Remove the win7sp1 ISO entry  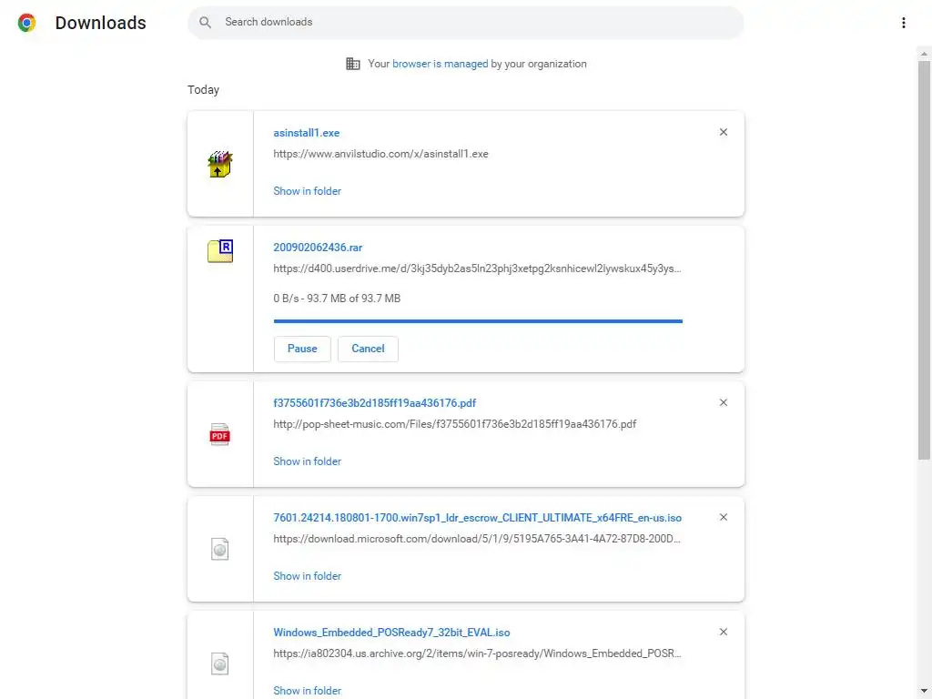click(x=724, y=517)
